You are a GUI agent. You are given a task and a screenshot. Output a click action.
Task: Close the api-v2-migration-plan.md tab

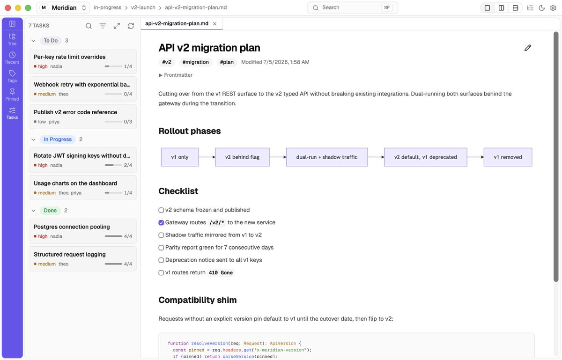pyautogui.click(x=215, y=23)
